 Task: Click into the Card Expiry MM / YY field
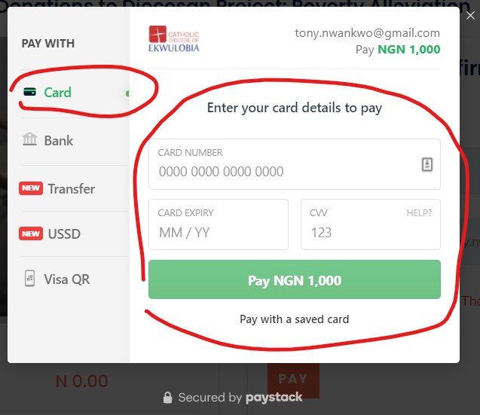click(218, 232)
